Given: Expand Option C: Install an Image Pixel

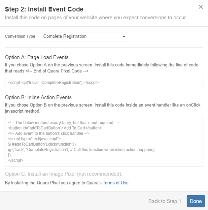Looking at the screenshot, I should pos(64,174).
